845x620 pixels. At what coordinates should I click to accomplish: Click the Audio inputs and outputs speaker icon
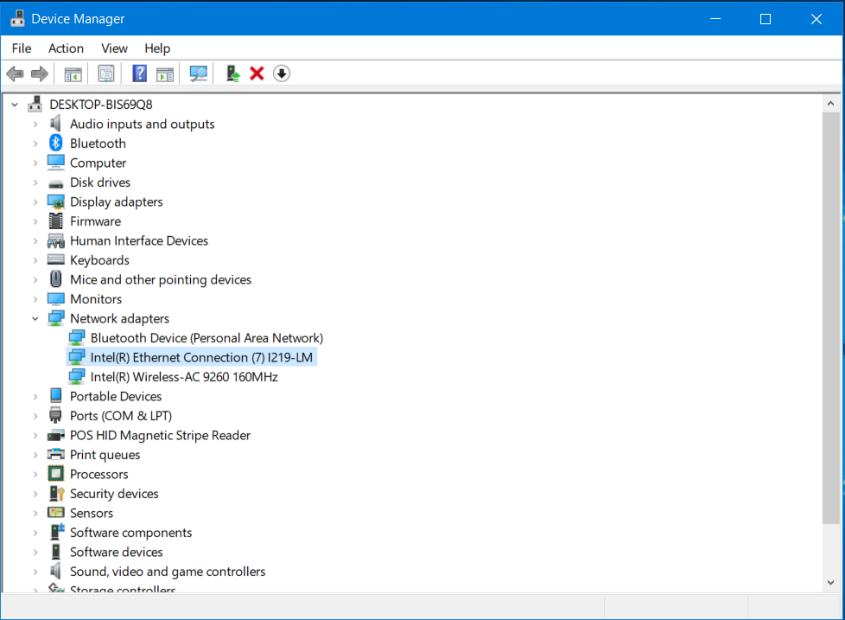(55, 124)
